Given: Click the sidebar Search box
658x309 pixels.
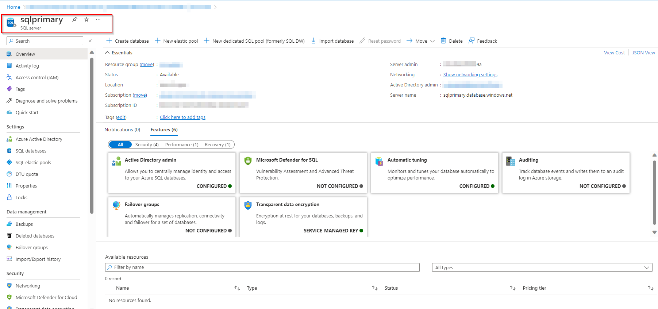Looking at the screenshot, I should [x=45, y=41].
